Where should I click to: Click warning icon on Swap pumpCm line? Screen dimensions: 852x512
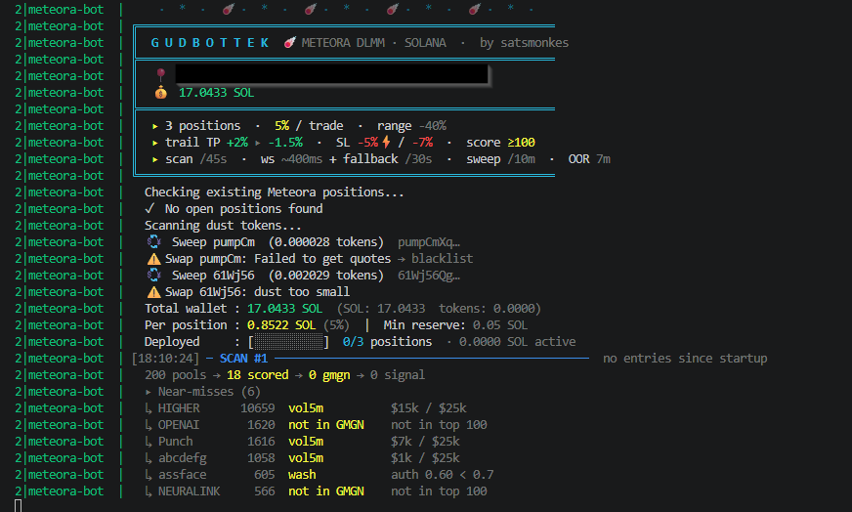pos(153,259)
